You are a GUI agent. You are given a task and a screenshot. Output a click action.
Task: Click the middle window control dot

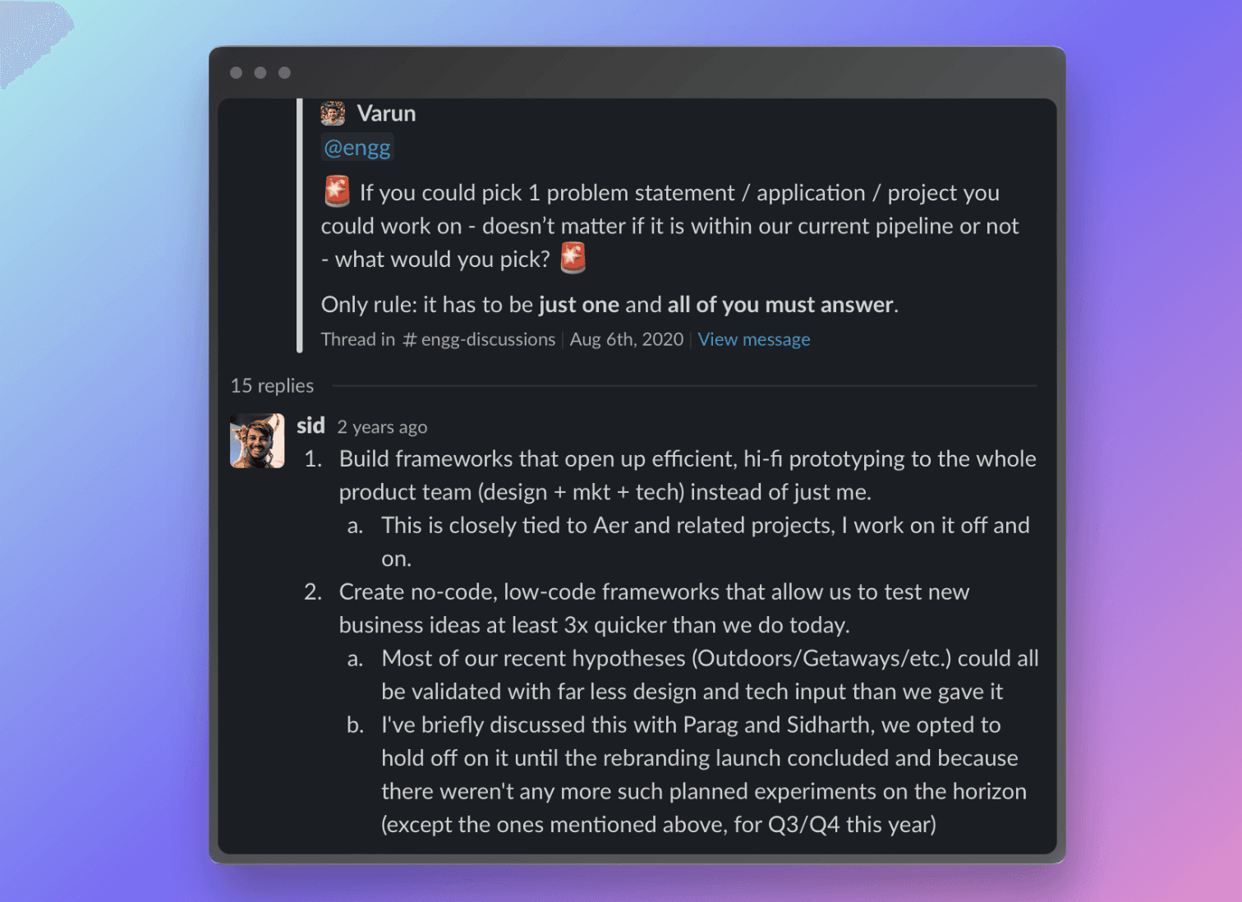point(260,73)
